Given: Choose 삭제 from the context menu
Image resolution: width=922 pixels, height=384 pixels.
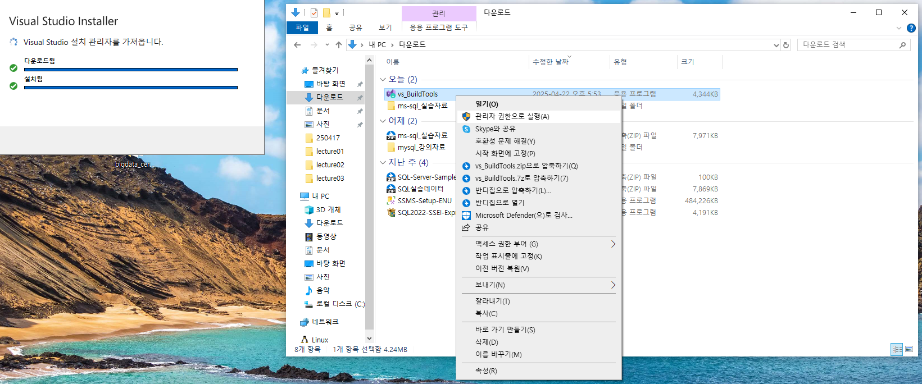Looking at the screenshot, I should [540, 342].
